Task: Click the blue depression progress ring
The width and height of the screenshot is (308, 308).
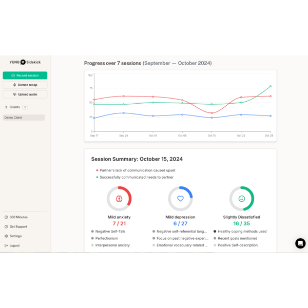Action: point(180,199)
